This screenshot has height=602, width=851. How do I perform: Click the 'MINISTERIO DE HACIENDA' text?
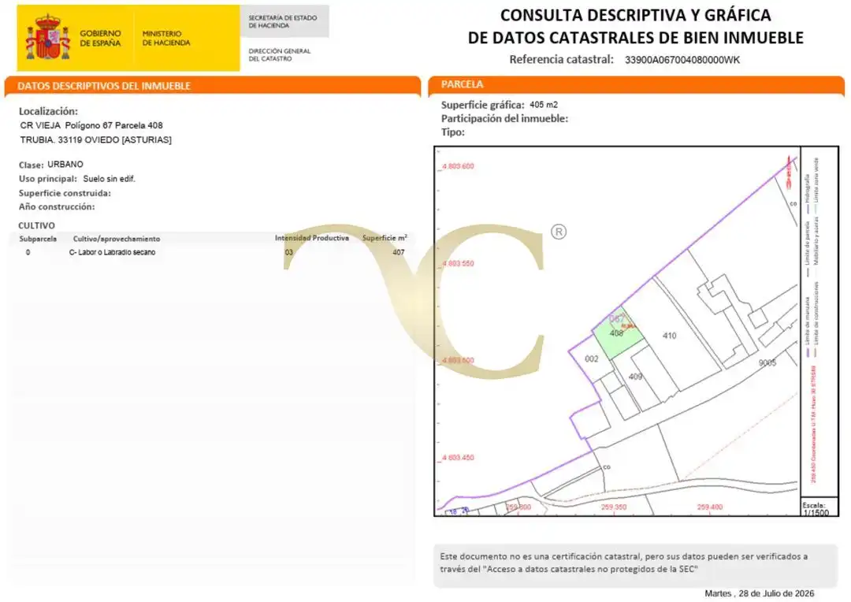pos(166,38)
